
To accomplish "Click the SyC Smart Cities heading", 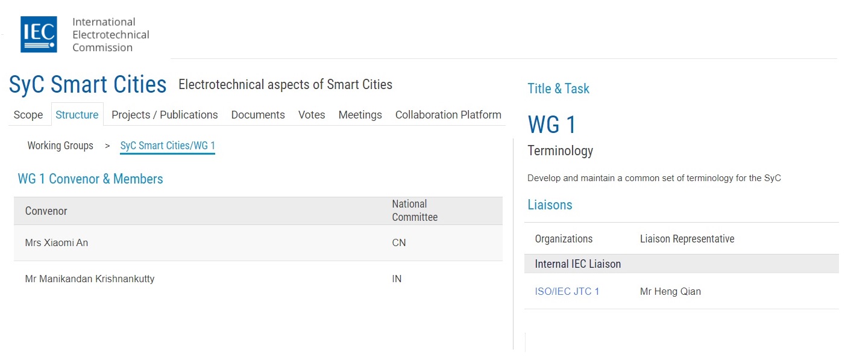I will pyautogui.click(x=88, y=85).
